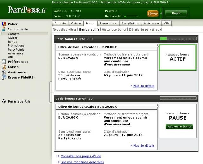Click the ACTIF bonus status box

178,57
